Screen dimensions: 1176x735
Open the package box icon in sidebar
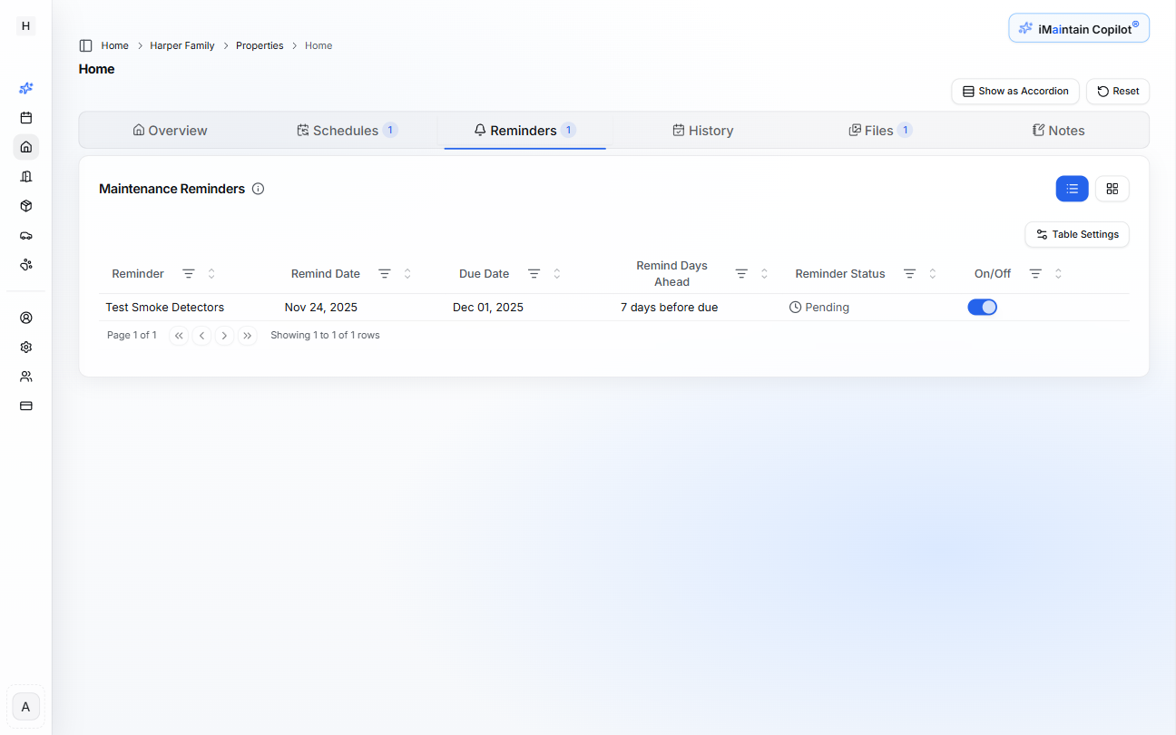[25, 206]
